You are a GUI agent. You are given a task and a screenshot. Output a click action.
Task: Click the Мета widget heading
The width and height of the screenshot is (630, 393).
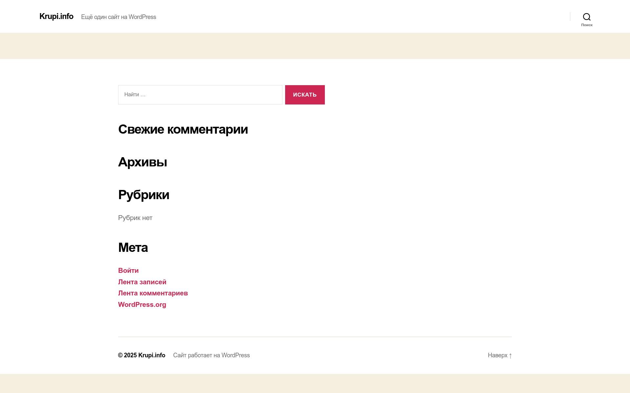[x=133, y=247]
